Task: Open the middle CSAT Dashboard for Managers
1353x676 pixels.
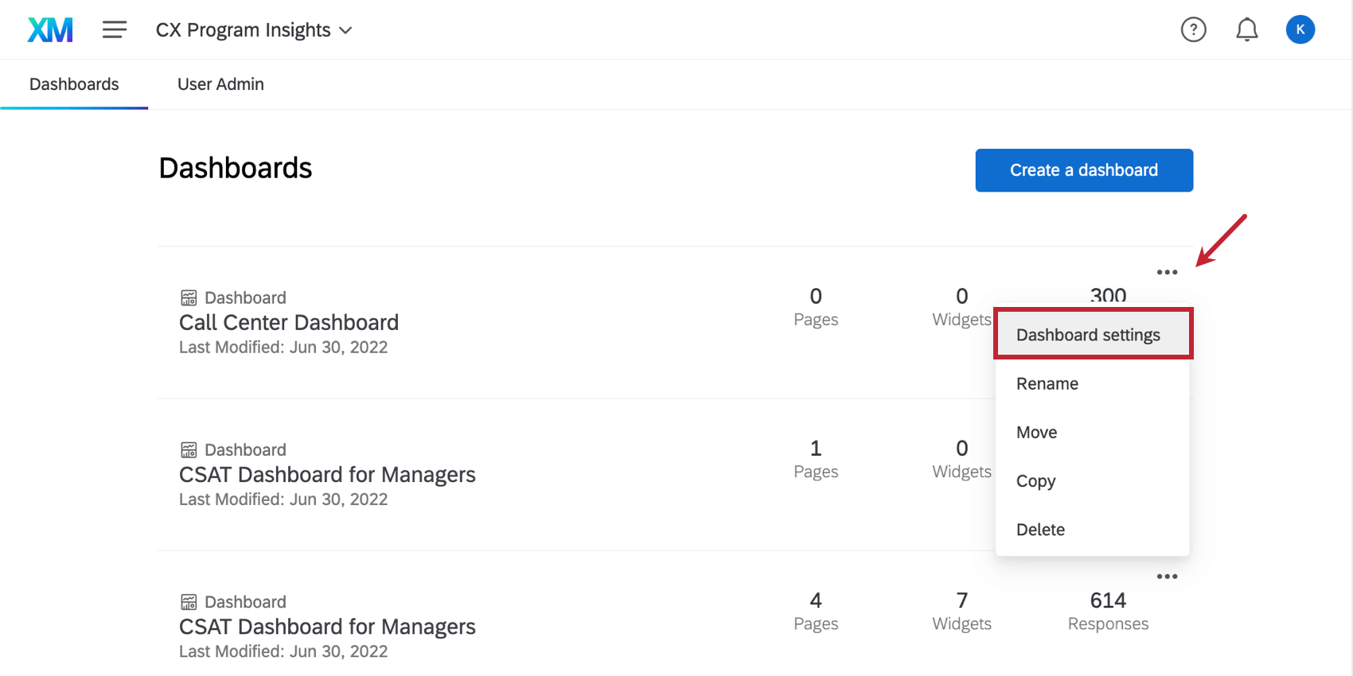Action: click(327, 475)
